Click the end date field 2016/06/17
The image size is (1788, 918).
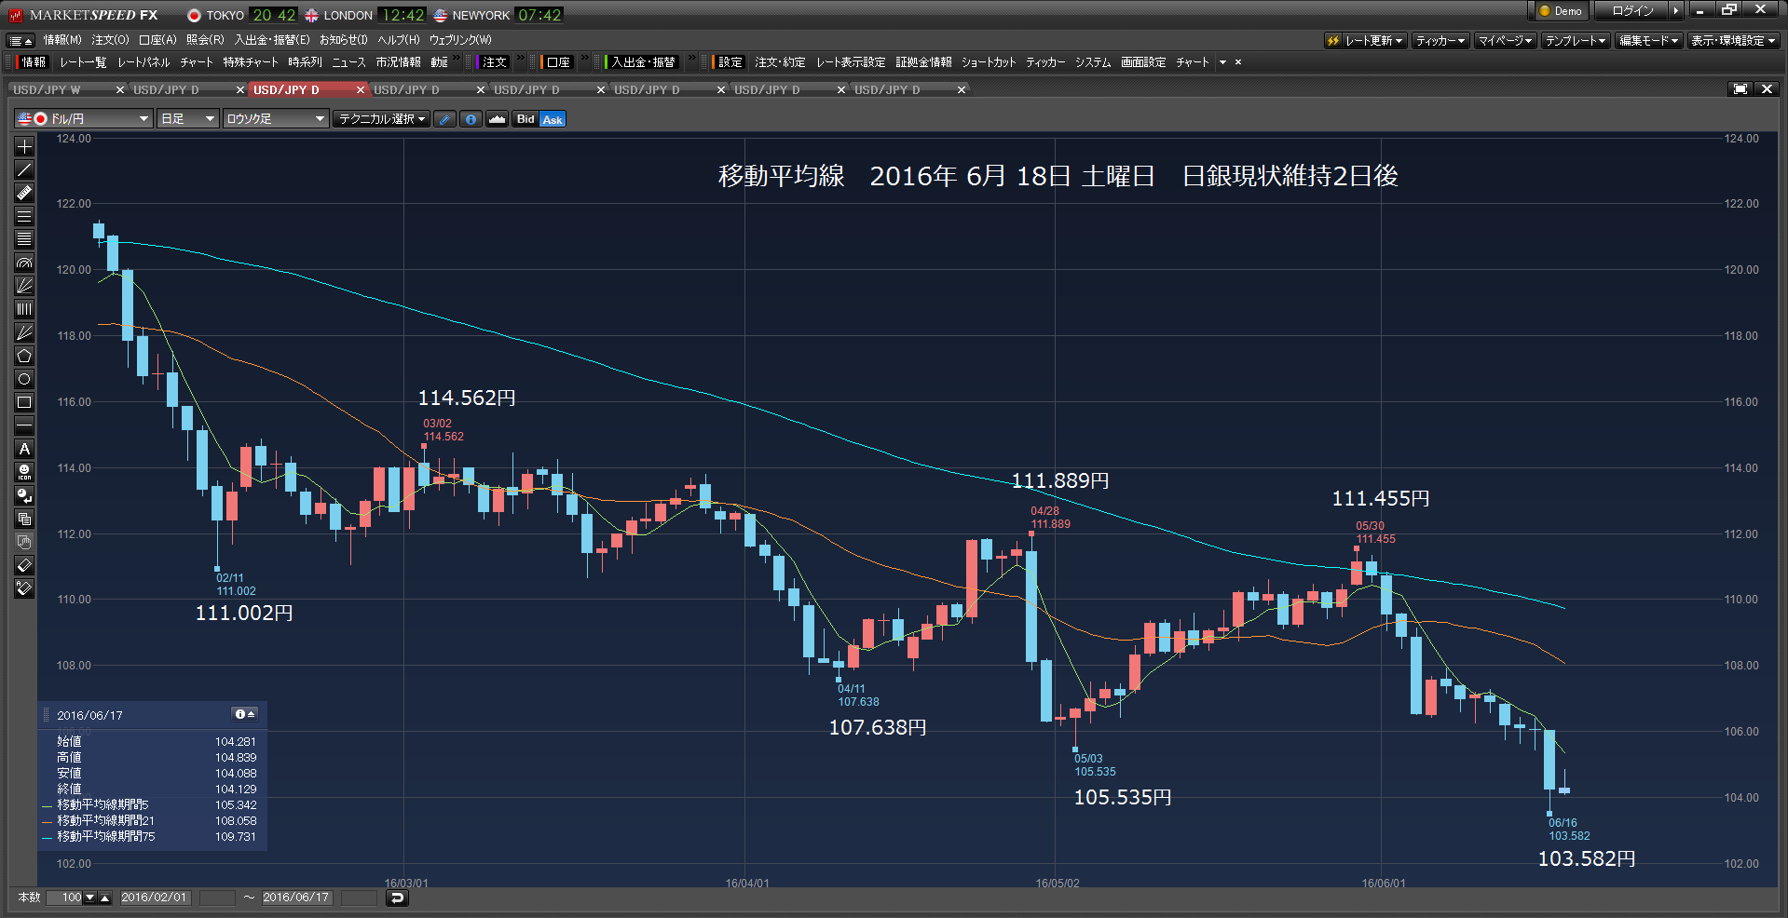click(x=296, y=898)
